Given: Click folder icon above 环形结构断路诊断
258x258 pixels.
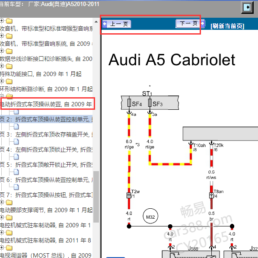Looking at the screenshot, I should pos(9,81).
